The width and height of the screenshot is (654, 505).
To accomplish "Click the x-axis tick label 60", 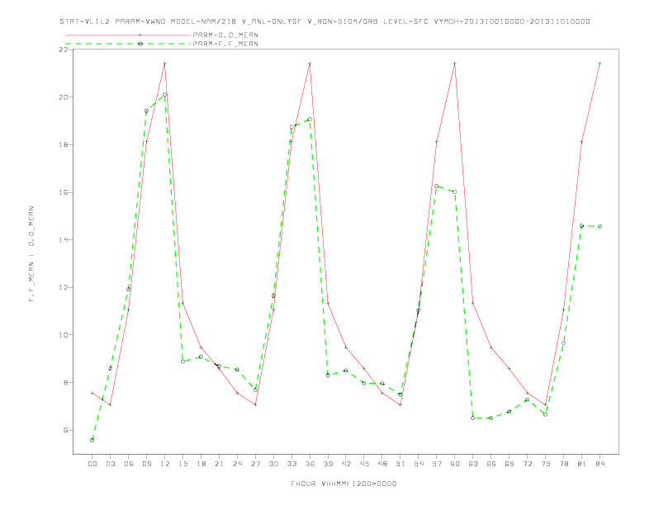I will click(455, 464).
